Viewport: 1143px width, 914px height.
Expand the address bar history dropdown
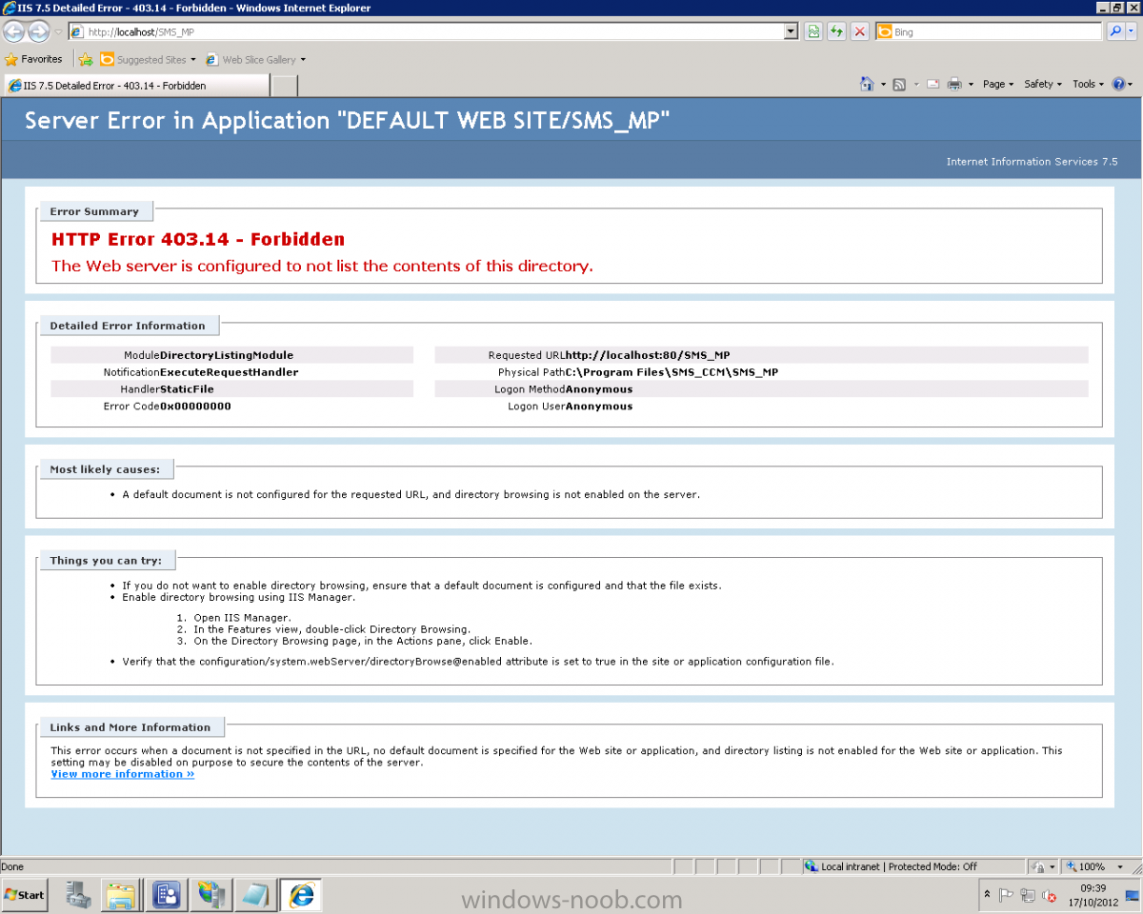pyautogui.click(x=792, y=31)
